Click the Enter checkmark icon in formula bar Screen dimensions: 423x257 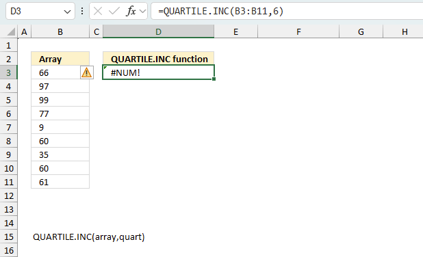[x=114, y=12]
